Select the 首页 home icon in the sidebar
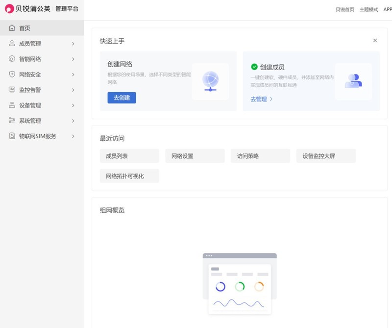This screenshot has height=328, width=392. tap(11, 28)
